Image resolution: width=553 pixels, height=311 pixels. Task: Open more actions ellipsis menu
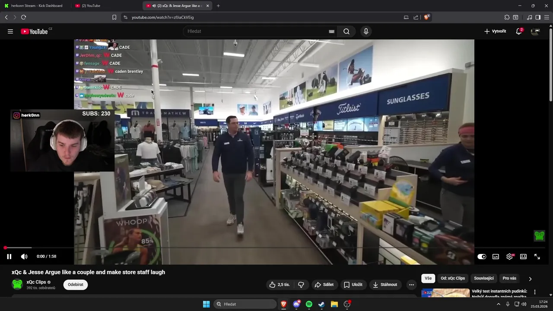[x=411, y=285]
